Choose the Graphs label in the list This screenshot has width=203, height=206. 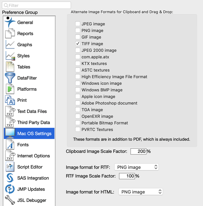point(25,45)
